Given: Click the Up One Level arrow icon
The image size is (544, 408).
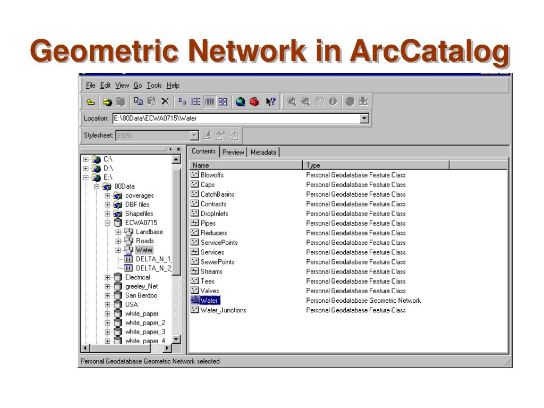Looking at the screenshot, I should click(x=90, y=101).
